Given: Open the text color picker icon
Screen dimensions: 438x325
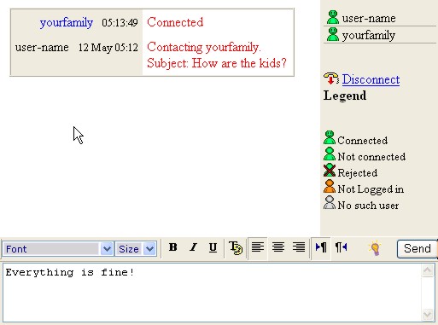Looking at the screenshot, I should click(x=236, y=248).
